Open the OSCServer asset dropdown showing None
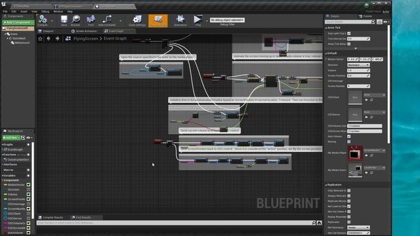 point(375,112)
